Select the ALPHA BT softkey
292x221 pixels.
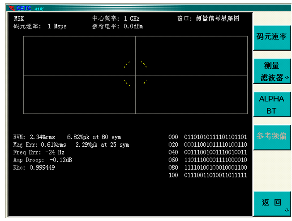[x=272, y=103]
